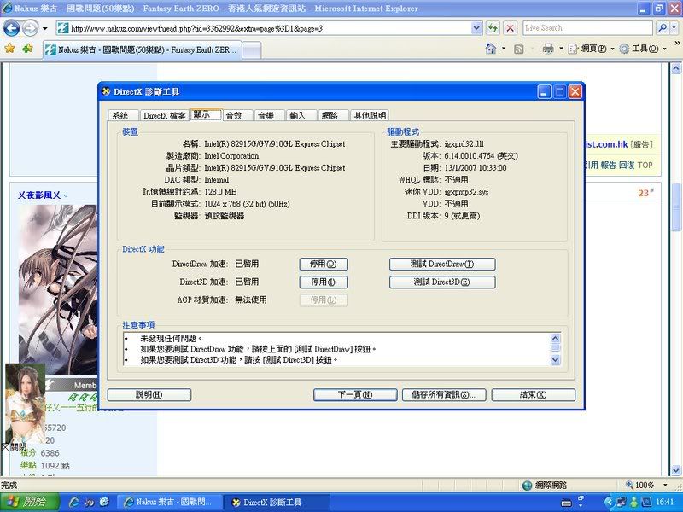The height and width of the screenshot is (512, 683).
Task: Select the 顯示 display tab
Action: [207, 114]
